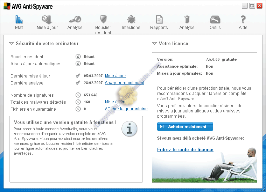Image resolution: width=266 pixels, height=192 pixels.
Task: Close the AVG Anti-Spyware window
Action: pos(260,6)
